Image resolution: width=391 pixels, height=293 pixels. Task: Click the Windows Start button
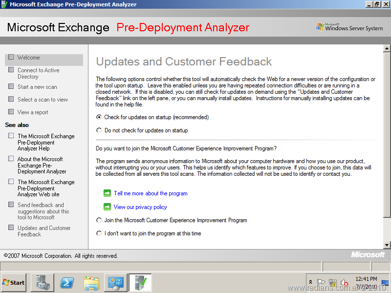tap(14, 283)
